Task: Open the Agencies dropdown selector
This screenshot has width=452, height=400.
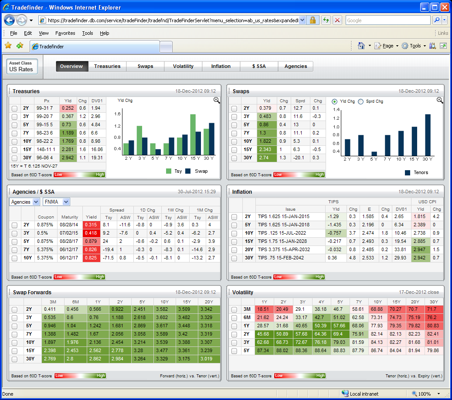Action: tap(24, 202)
